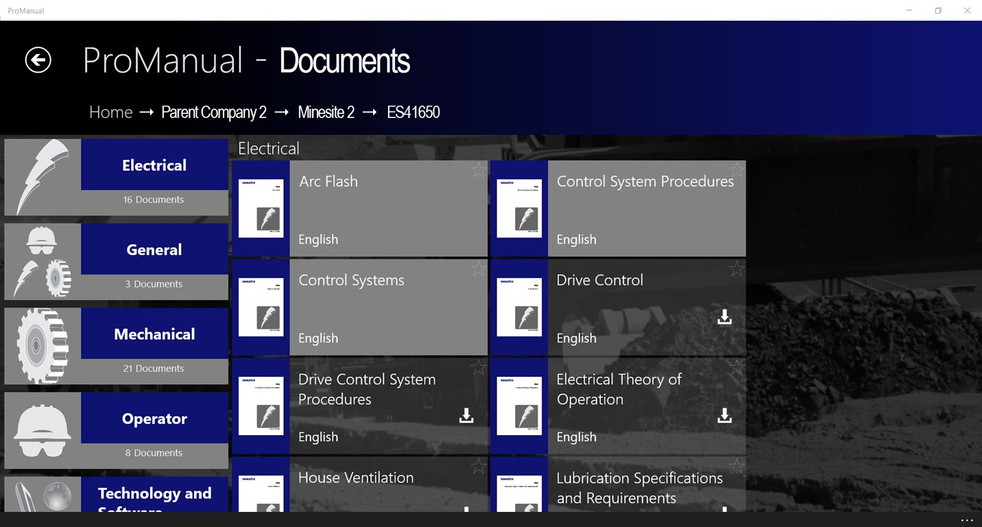Toggle favorite star on House Ventilation
This screenshot has width=982, height=527.
coord(479,467)
